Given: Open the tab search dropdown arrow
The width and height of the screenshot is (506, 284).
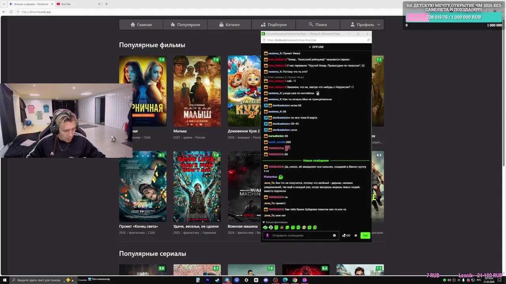Looking at the screenshot, I should (4, 4).
